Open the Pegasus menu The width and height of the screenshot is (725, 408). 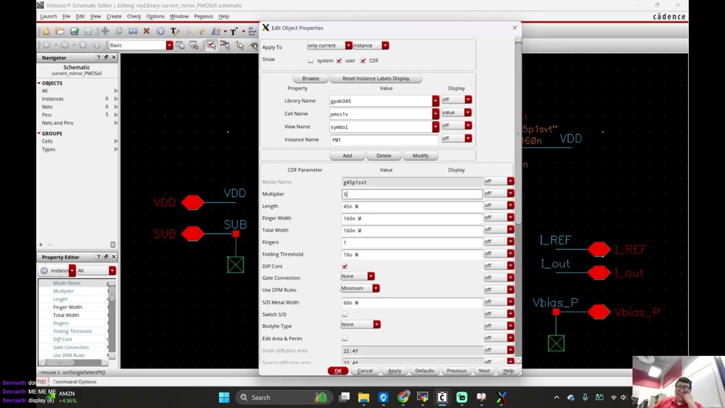[203, 16]
